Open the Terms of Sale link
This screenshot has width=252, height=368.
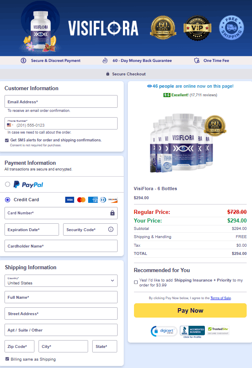coord(220,298)
